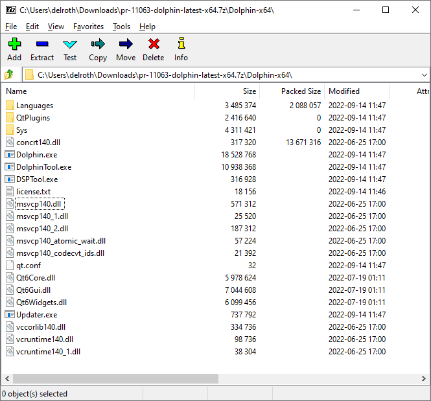Screen dimensions: 431x401
Task: Select Qt6Widgets.dll file name
Action: (41, 303)
